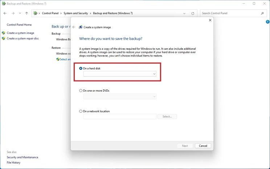The width and height of the screenshot is (270, 169).
Task: Navigate to Control Panel breadcrumb
Action: pyautogui.click(x=50, y=13)
